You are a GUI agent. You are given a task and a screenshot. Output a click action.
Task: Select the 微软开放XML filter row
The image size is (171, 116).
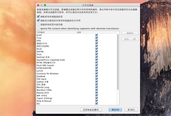tap(77, 46)
